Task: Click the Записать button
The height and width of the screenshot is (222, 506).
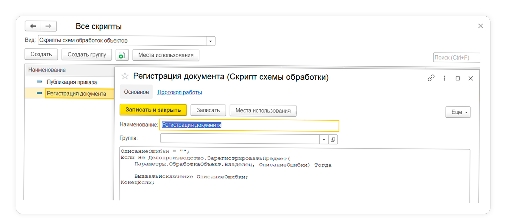Action: [208, 110]
